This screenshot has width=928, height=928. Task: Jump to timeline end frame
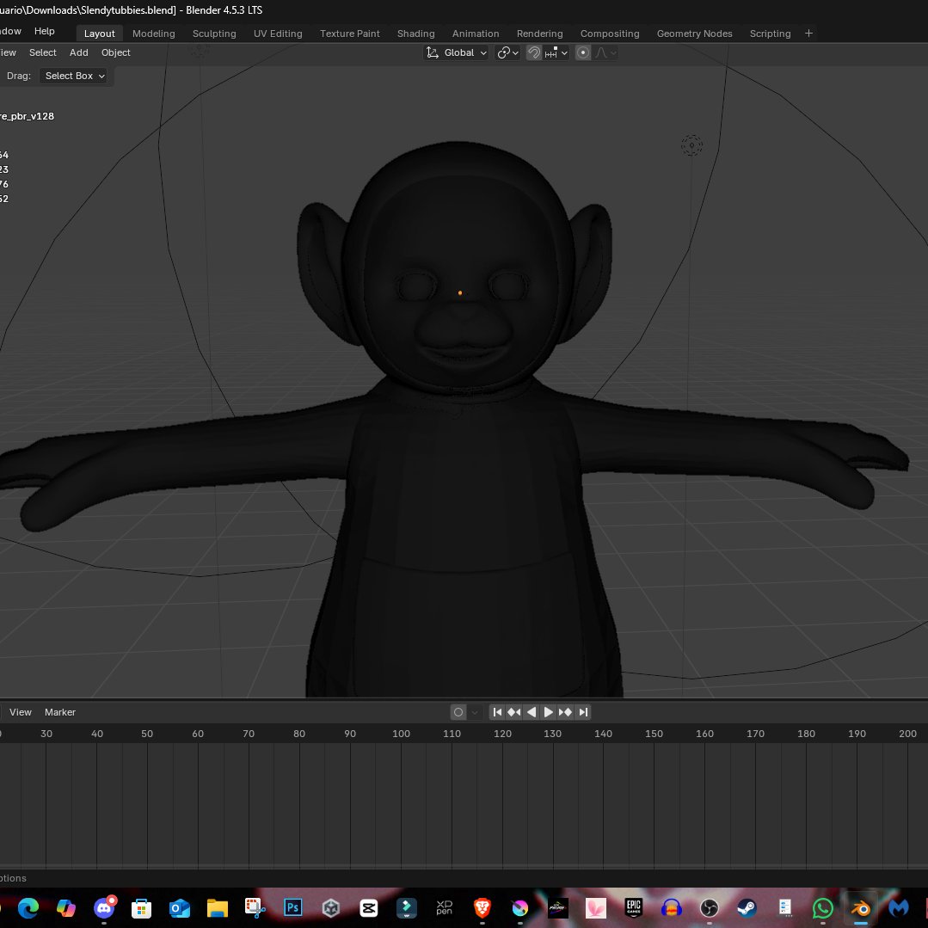583,712
